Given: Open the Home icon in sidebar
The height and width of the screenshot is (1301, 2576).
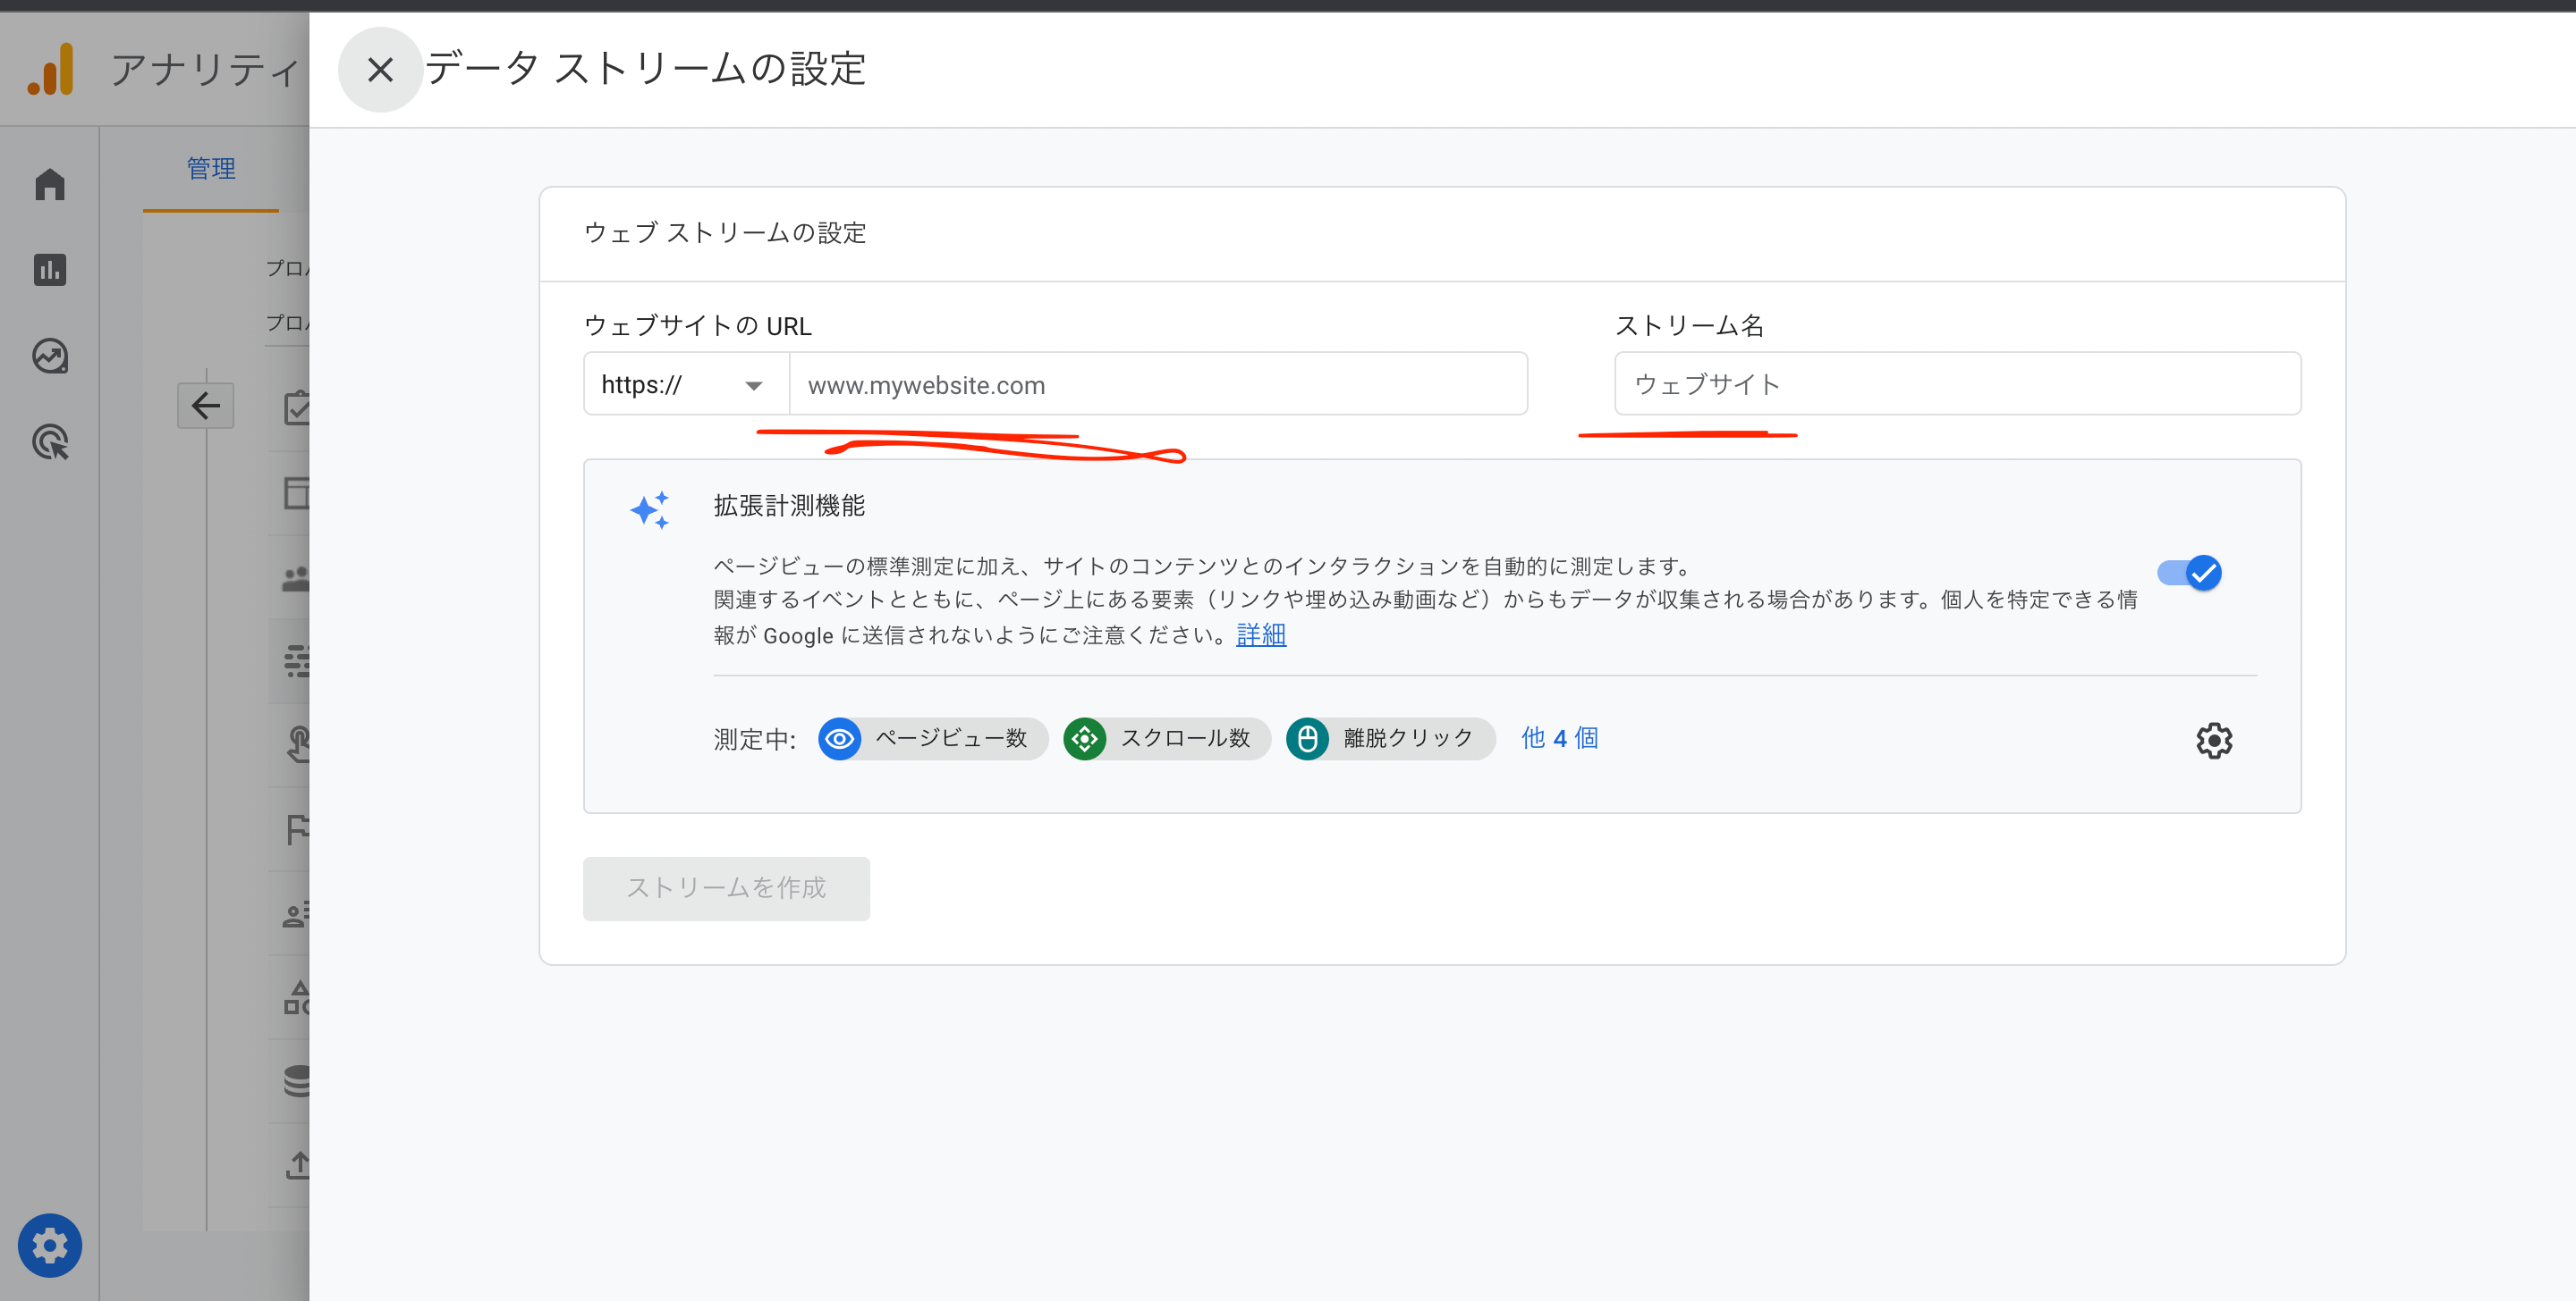Looking at the screenshot, I should click(x=50, y=185).
